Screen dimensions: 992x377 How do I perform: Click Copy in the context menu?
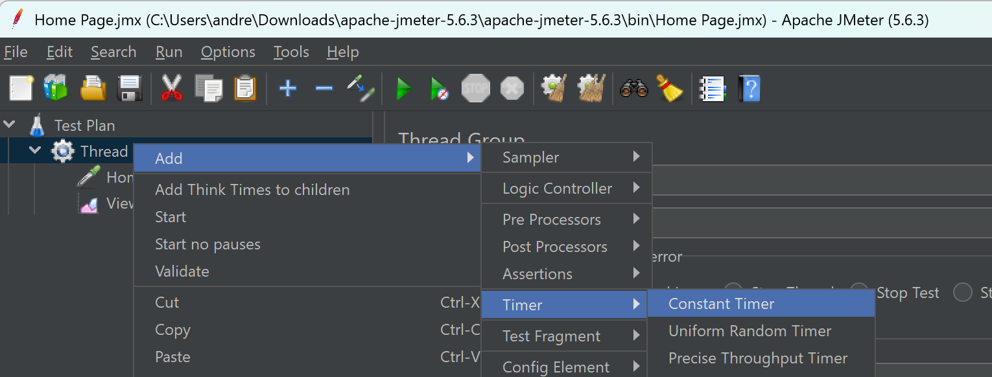307,330
